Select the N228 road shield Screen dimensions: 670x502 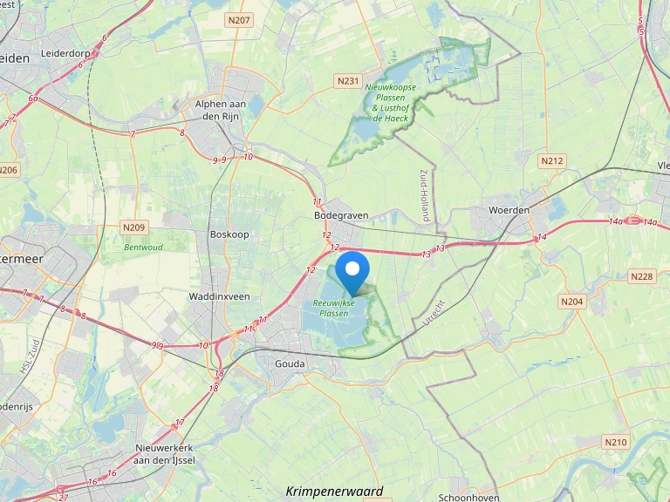[x=642, y=276]
